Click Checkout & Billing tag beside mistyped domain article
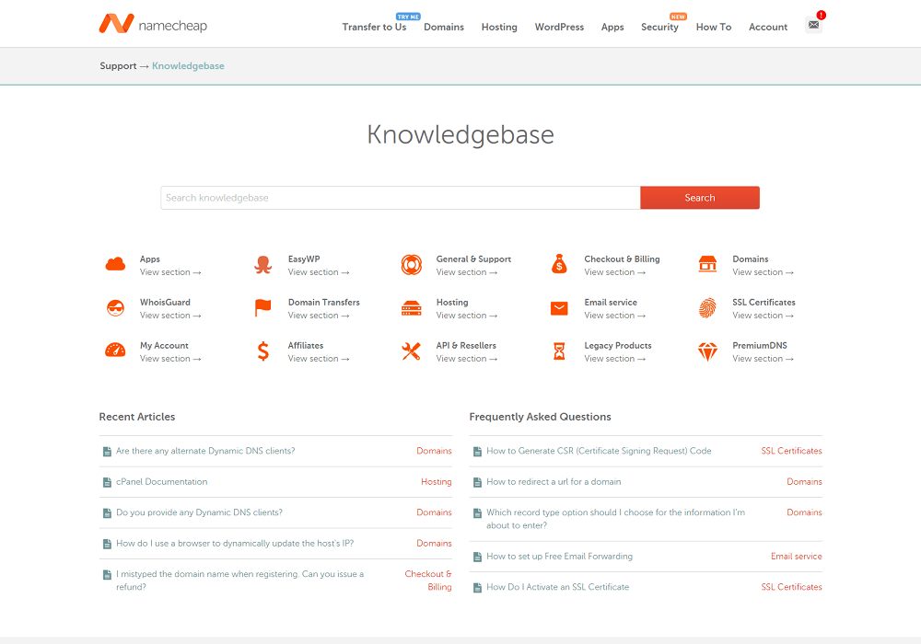The width and height of the screenshot is (921, 644). tap(428, 581)
